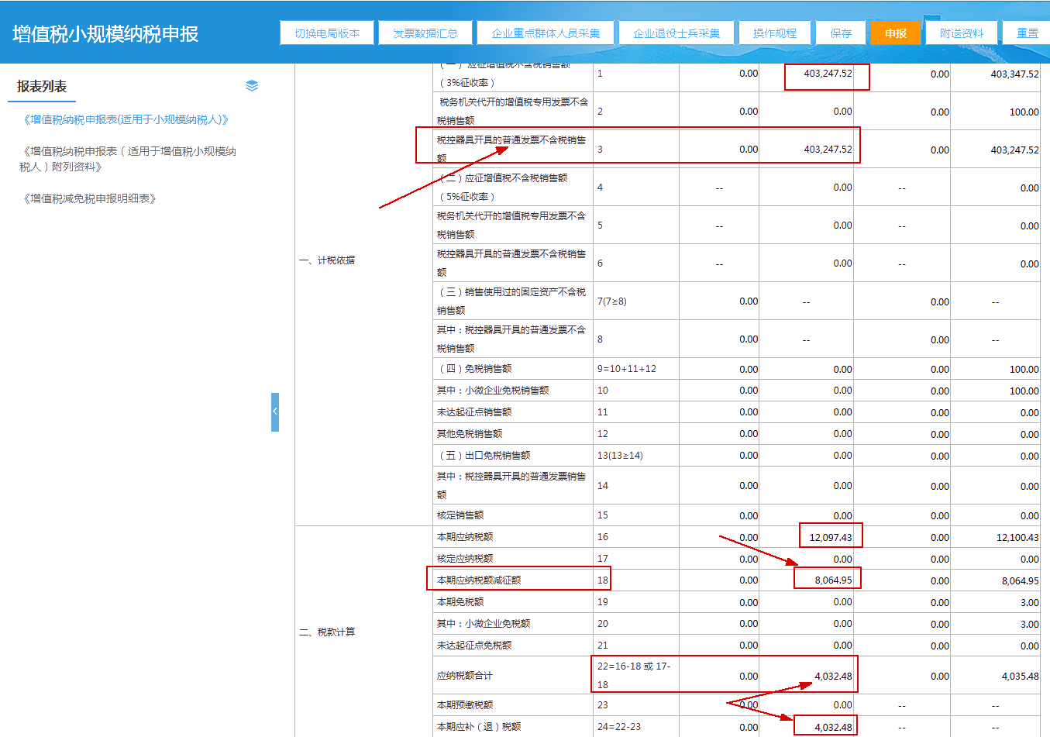
Task: Click the highlighted 403,247.52 sales amount cell
Action: point(827,75)
